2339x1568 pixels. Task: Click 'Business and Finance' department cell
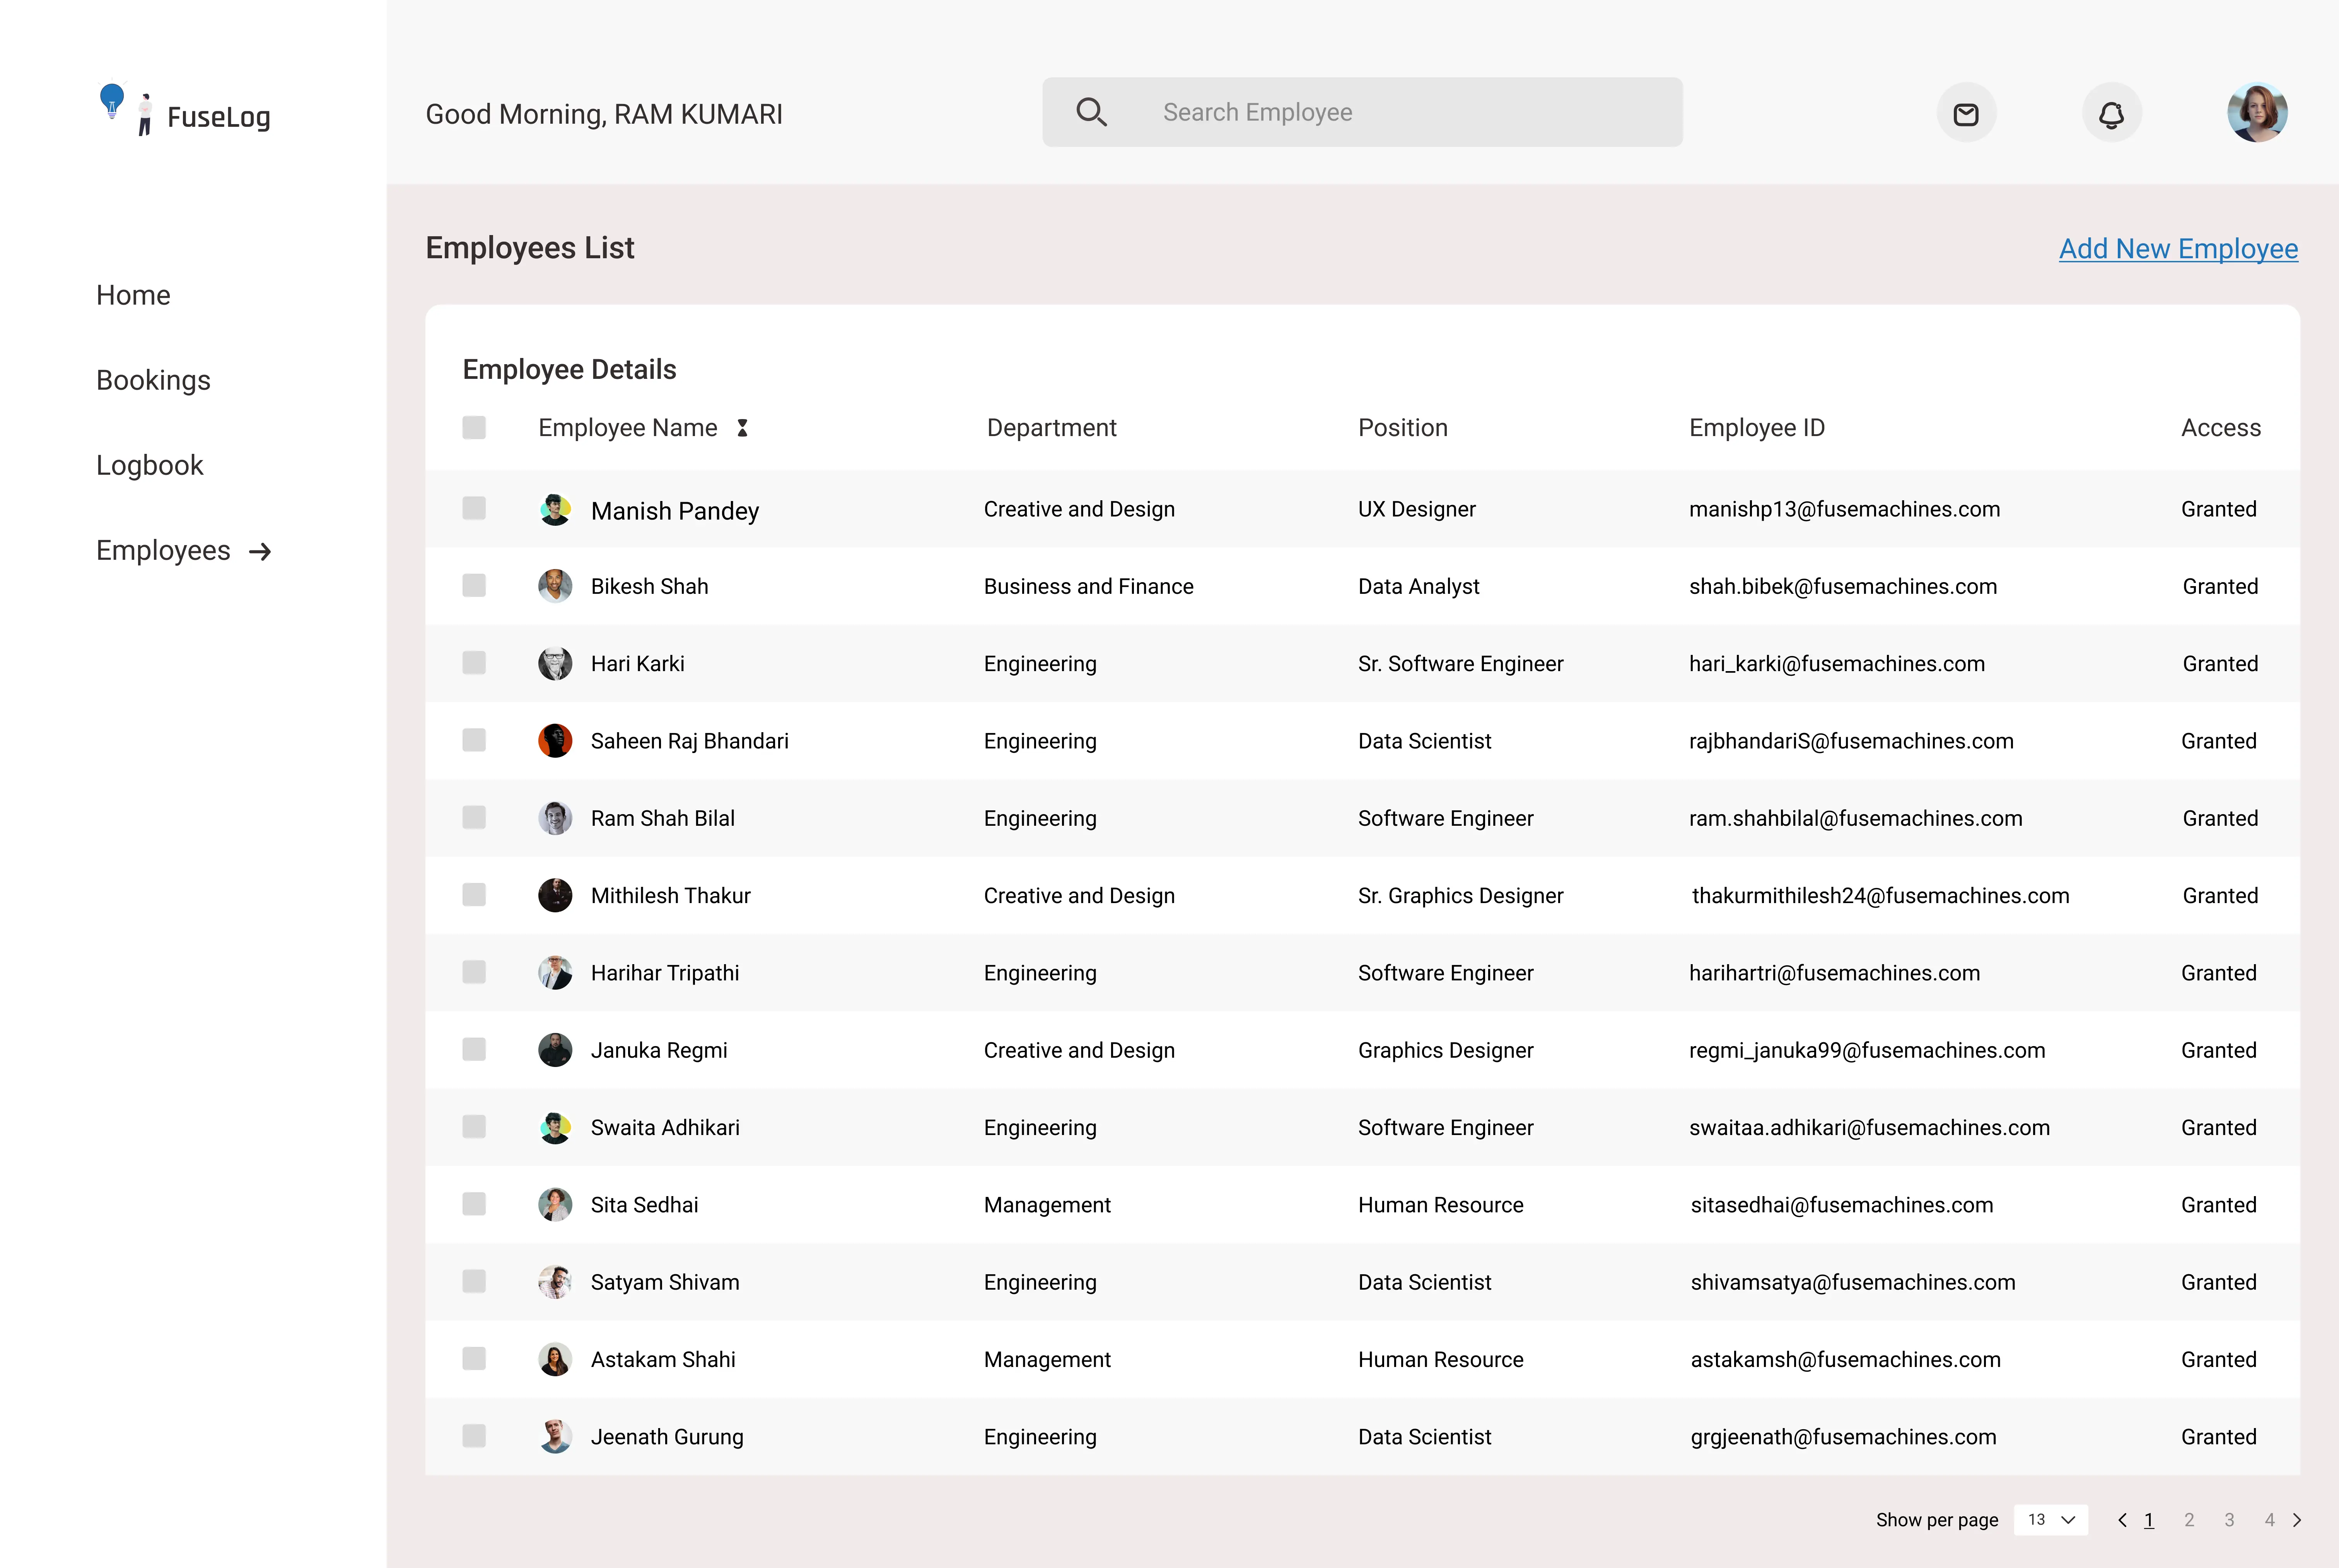[1088, 586]
